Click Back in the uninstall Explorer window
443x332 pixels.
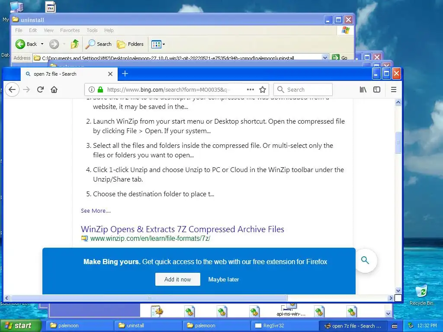26,44
